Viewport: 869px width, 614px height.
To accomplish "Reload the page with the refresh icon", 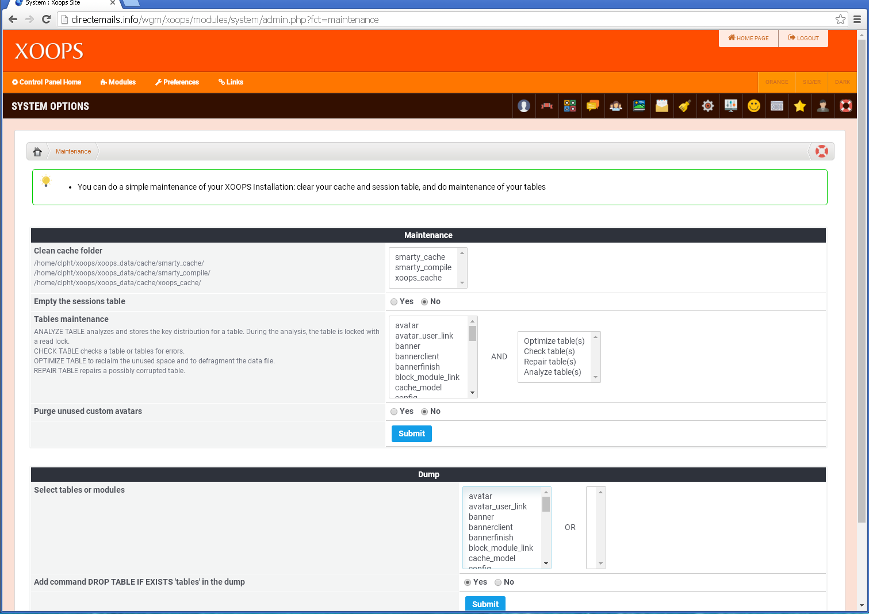I will 47,20.
